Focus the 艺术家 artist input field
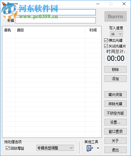The height and width of the screenshot is (156, 131). point(55,12)
